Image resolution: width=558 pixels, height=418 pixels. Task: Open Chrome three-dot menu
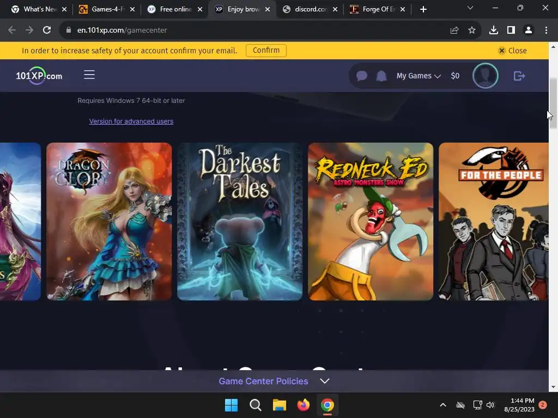[546, 30]
